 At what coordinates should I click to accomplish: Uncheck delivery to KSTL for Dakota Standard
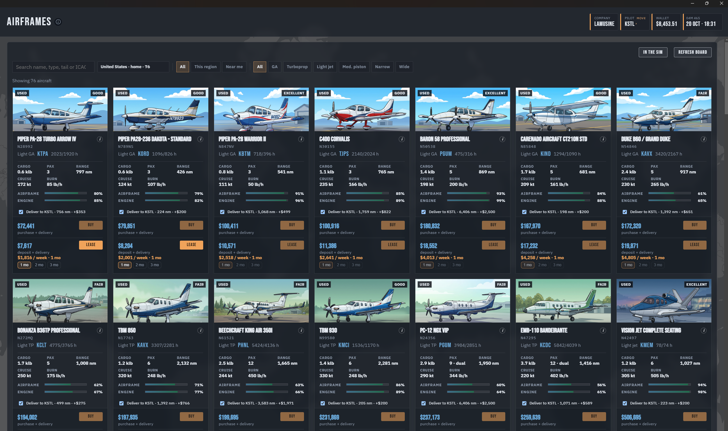click(x=122, y=212)
